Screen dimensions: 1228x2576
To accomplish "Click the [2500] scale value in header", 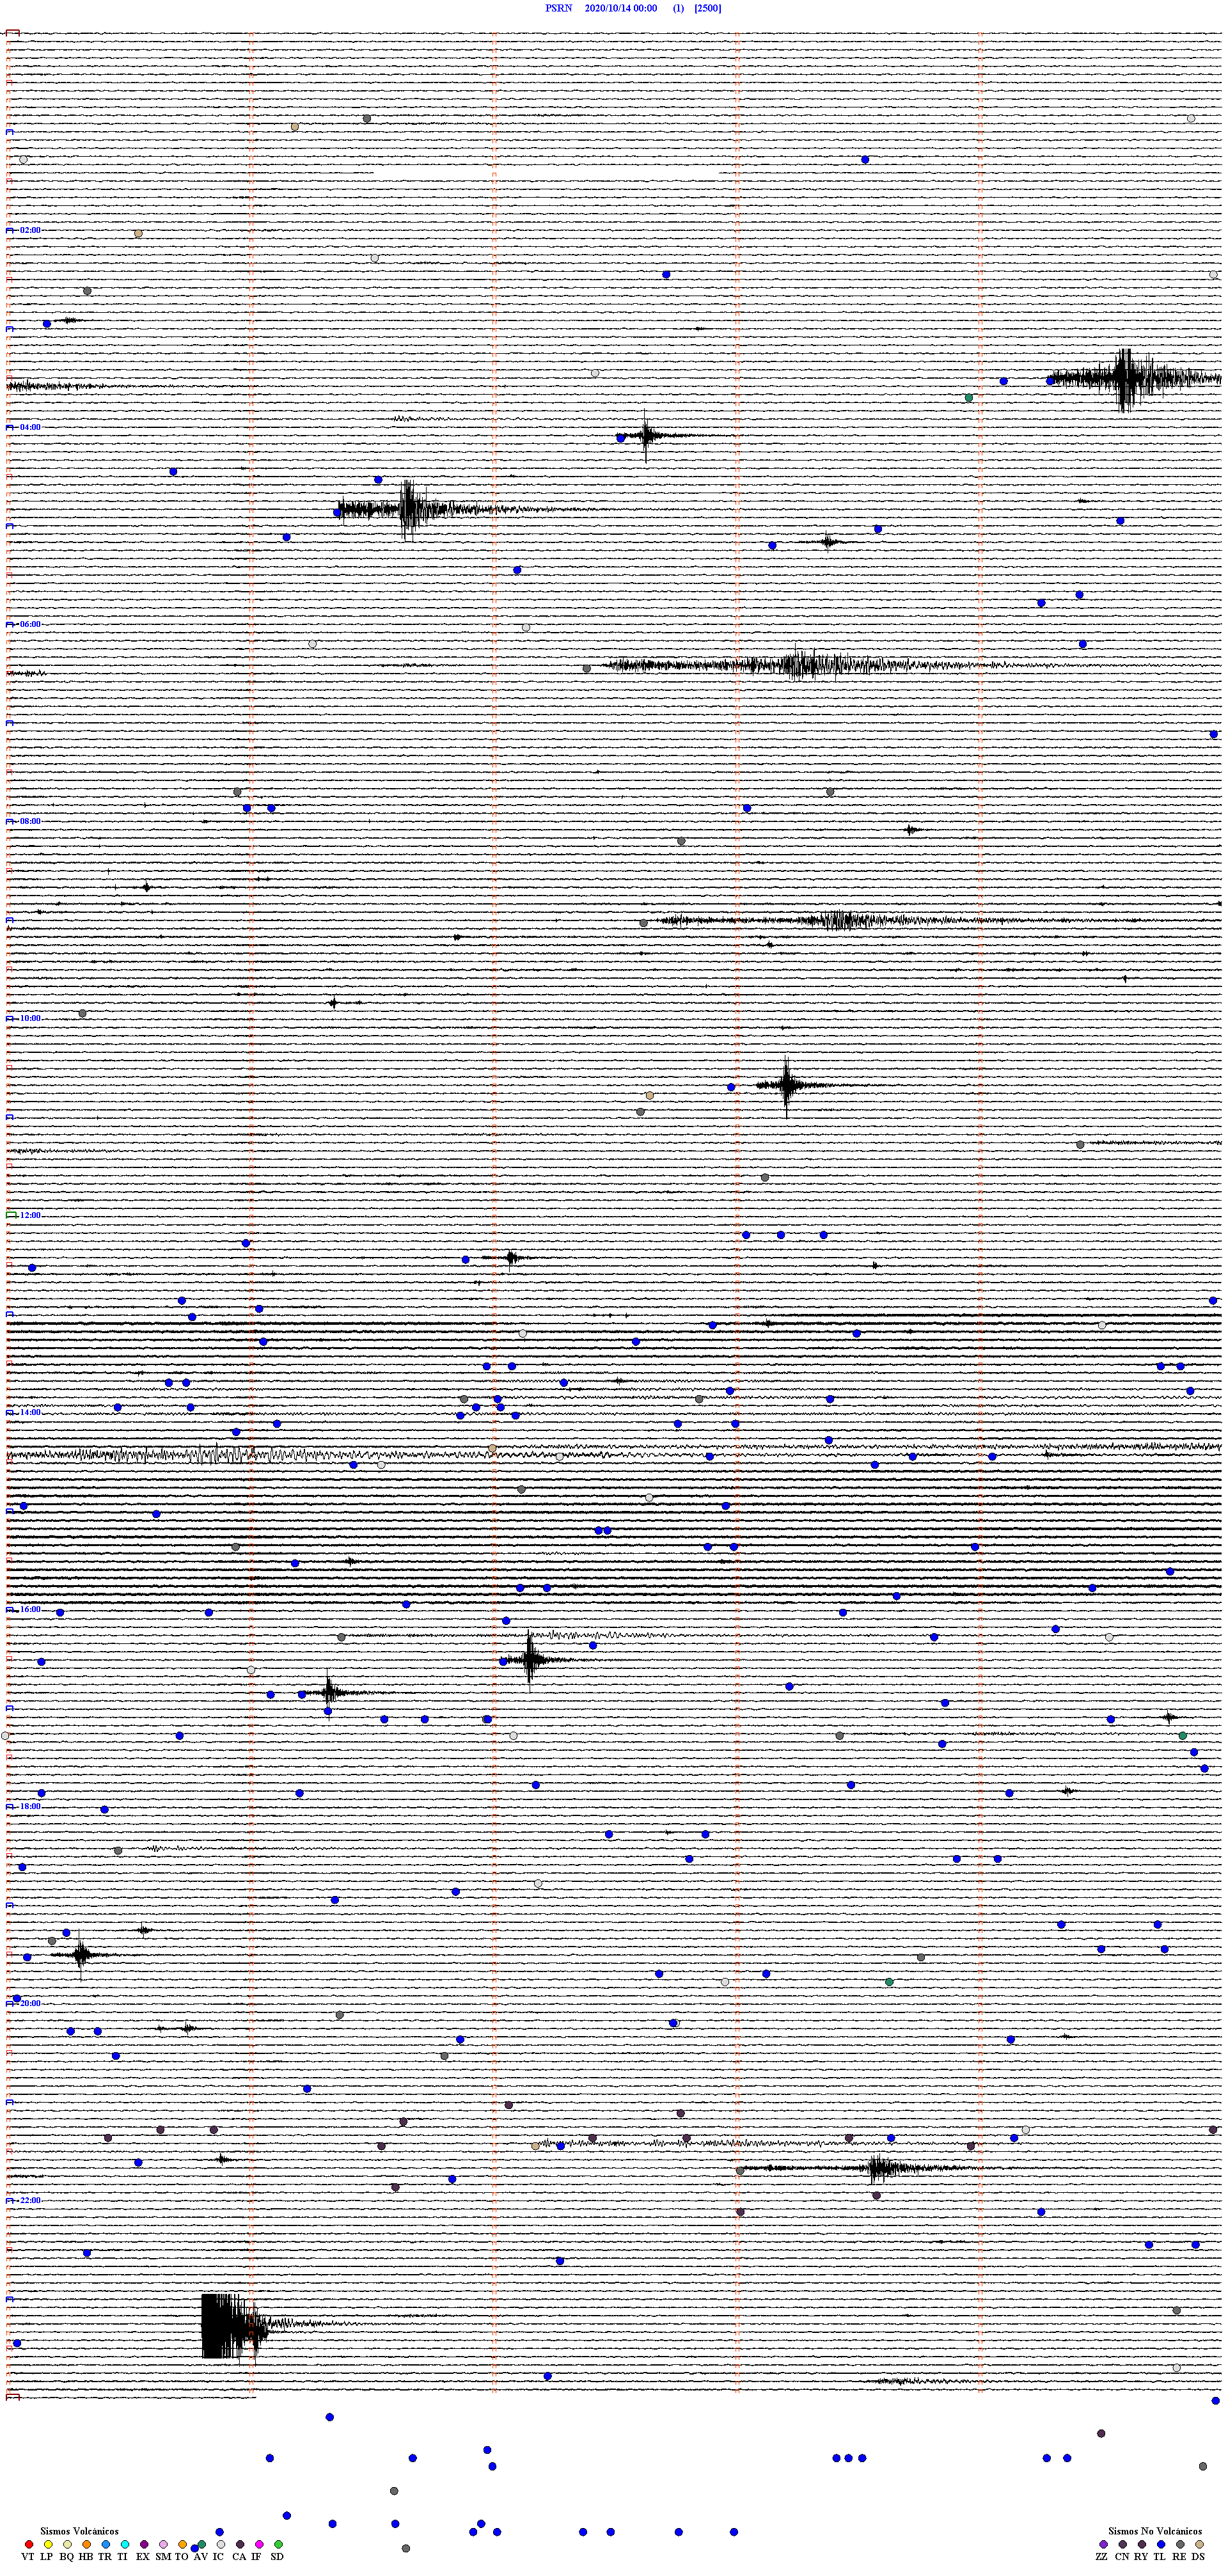I will 708,8.
